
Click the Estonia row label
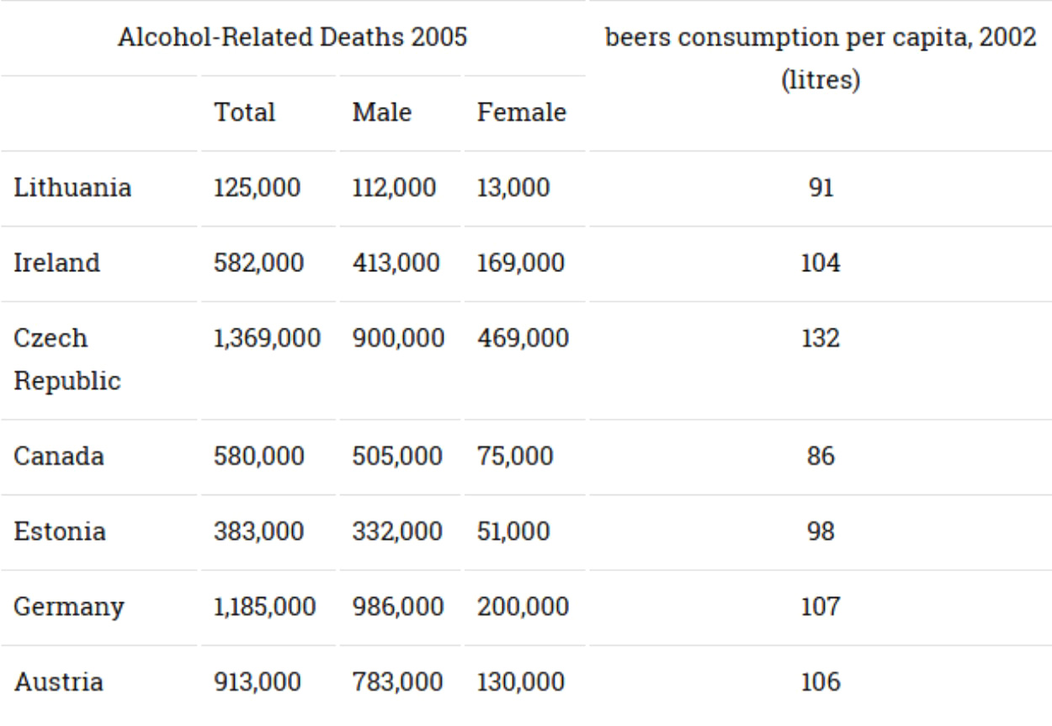[x=59, y=532]
